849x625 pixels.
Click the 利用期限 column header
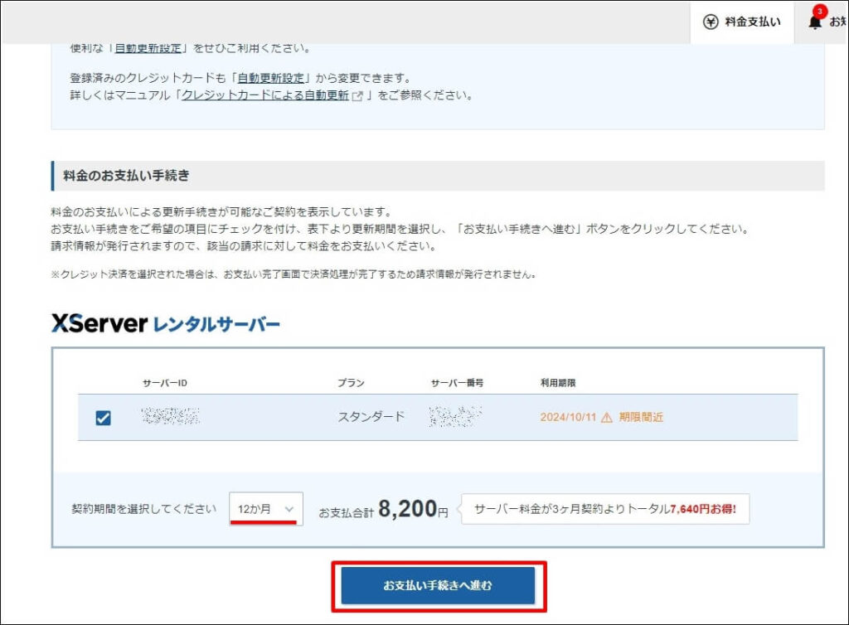coord(558,383)
